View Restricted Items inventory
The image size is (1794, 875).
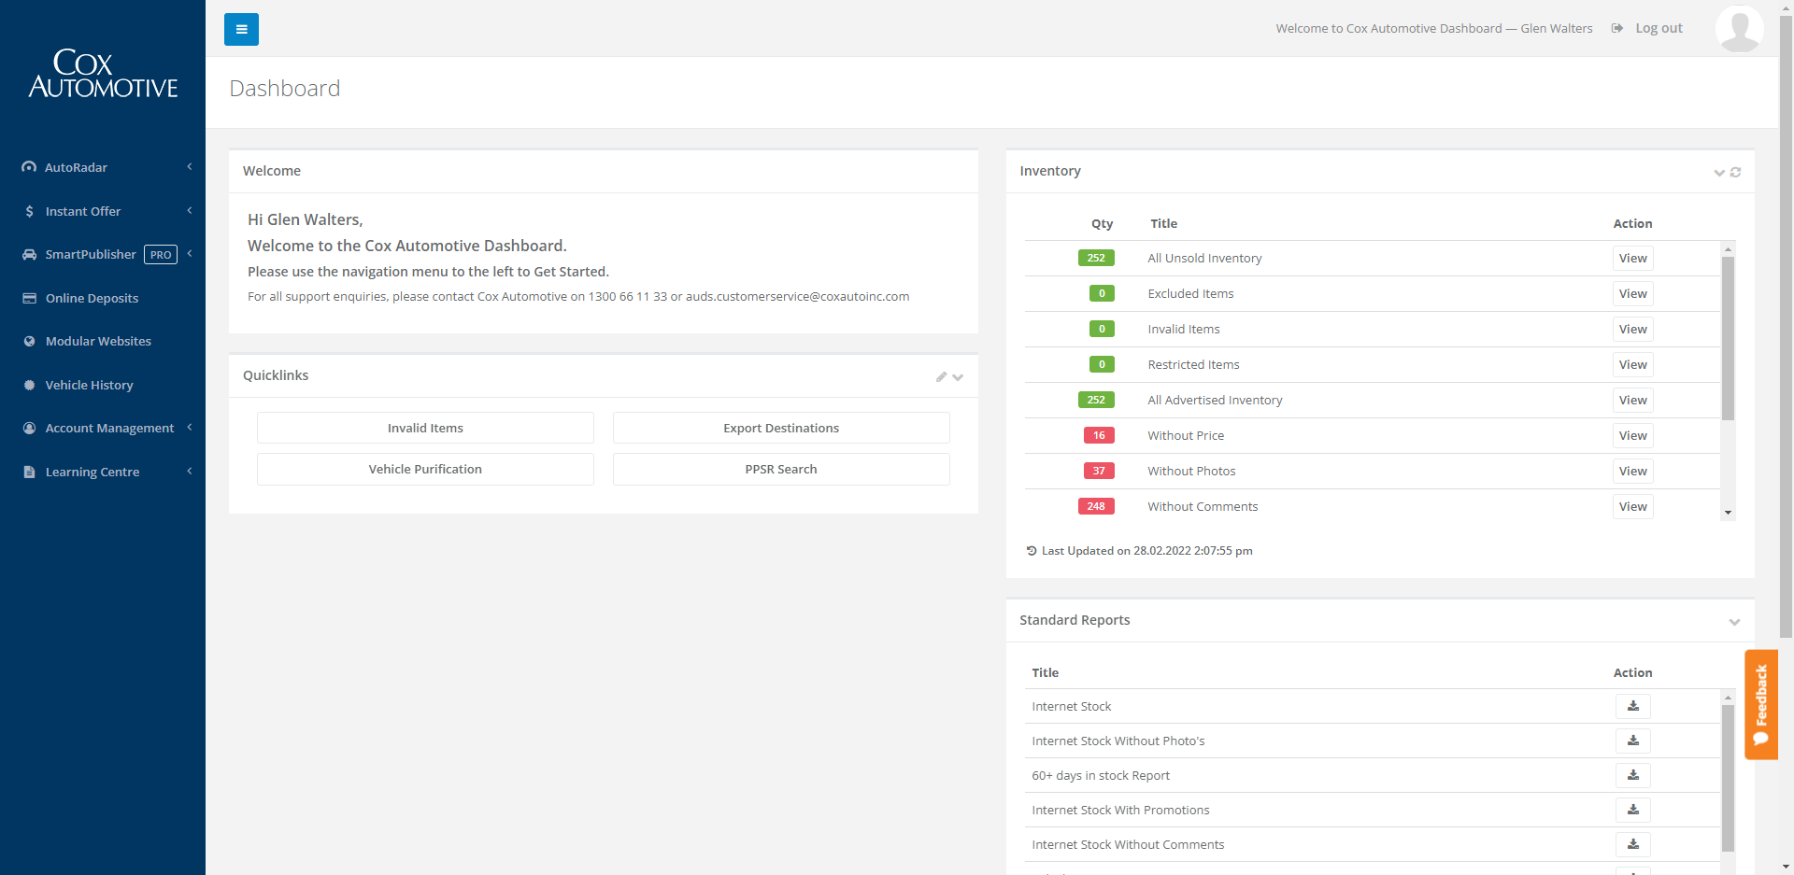click(x=1632, y=364)
